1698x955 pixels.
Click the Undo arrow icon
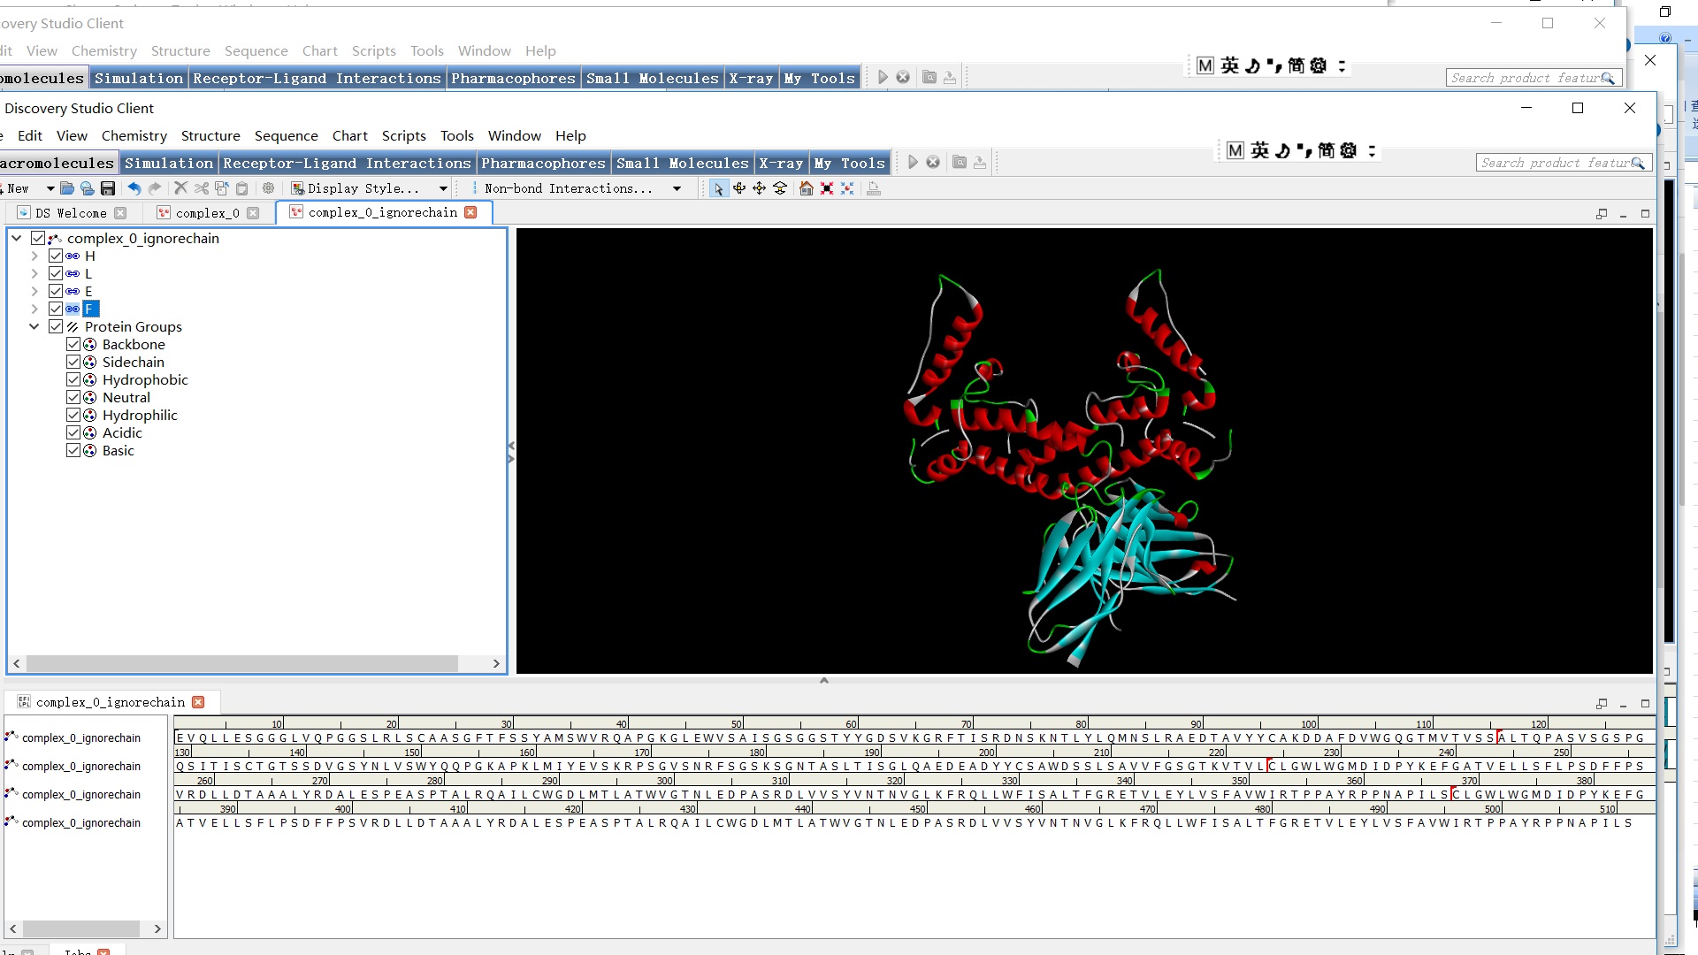coord(134,188)
